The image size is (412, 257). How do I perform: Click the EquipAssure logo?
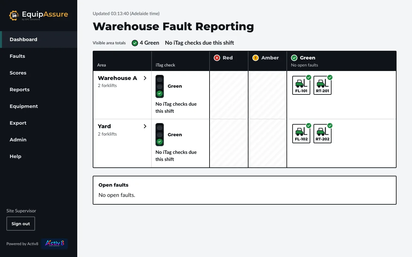[x=39, y=15]
